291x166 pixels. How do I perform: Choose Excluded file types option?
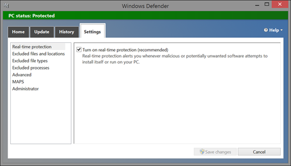[30, 61]
